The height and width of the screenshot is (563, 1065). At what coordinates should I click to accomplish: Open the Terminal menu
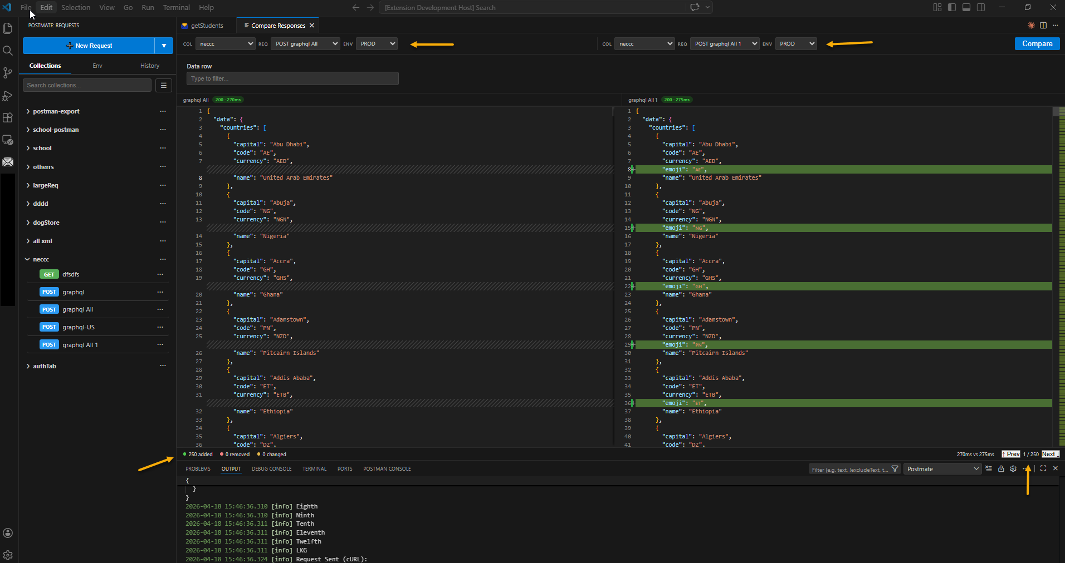point(176,7)
